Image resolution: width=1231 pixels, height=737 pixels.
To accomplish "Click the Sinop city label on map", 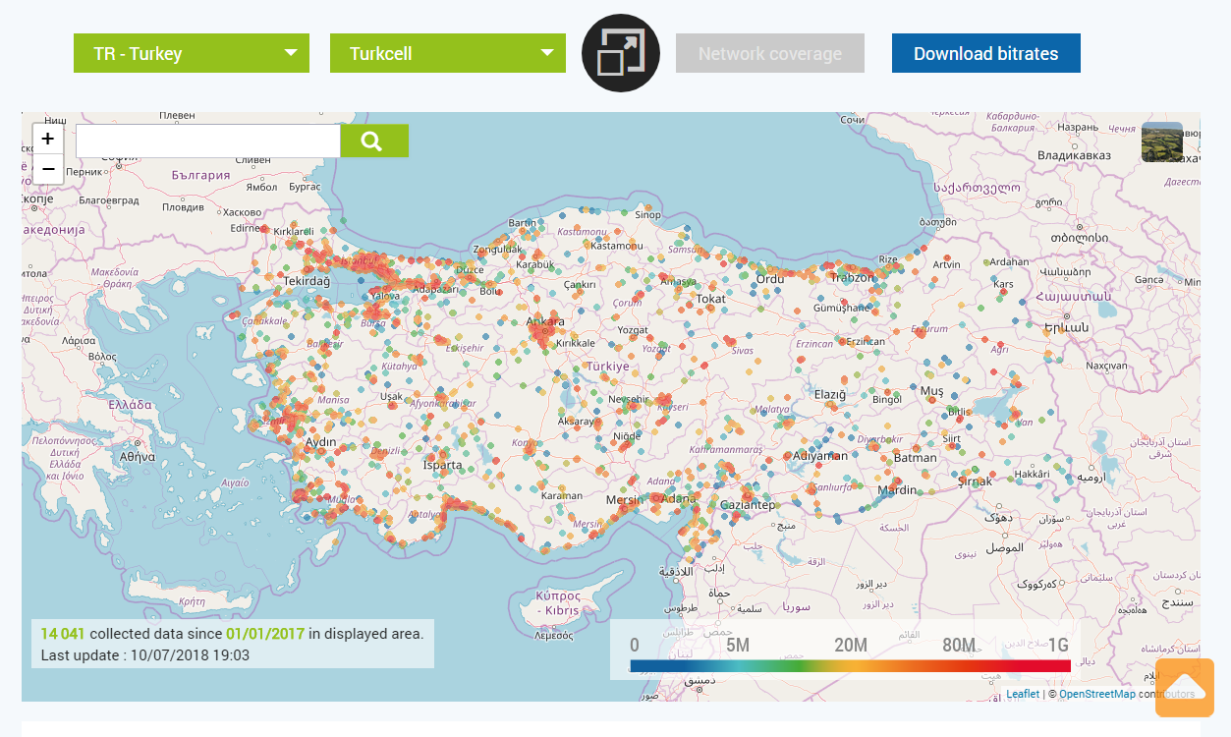I will [648, 214].
